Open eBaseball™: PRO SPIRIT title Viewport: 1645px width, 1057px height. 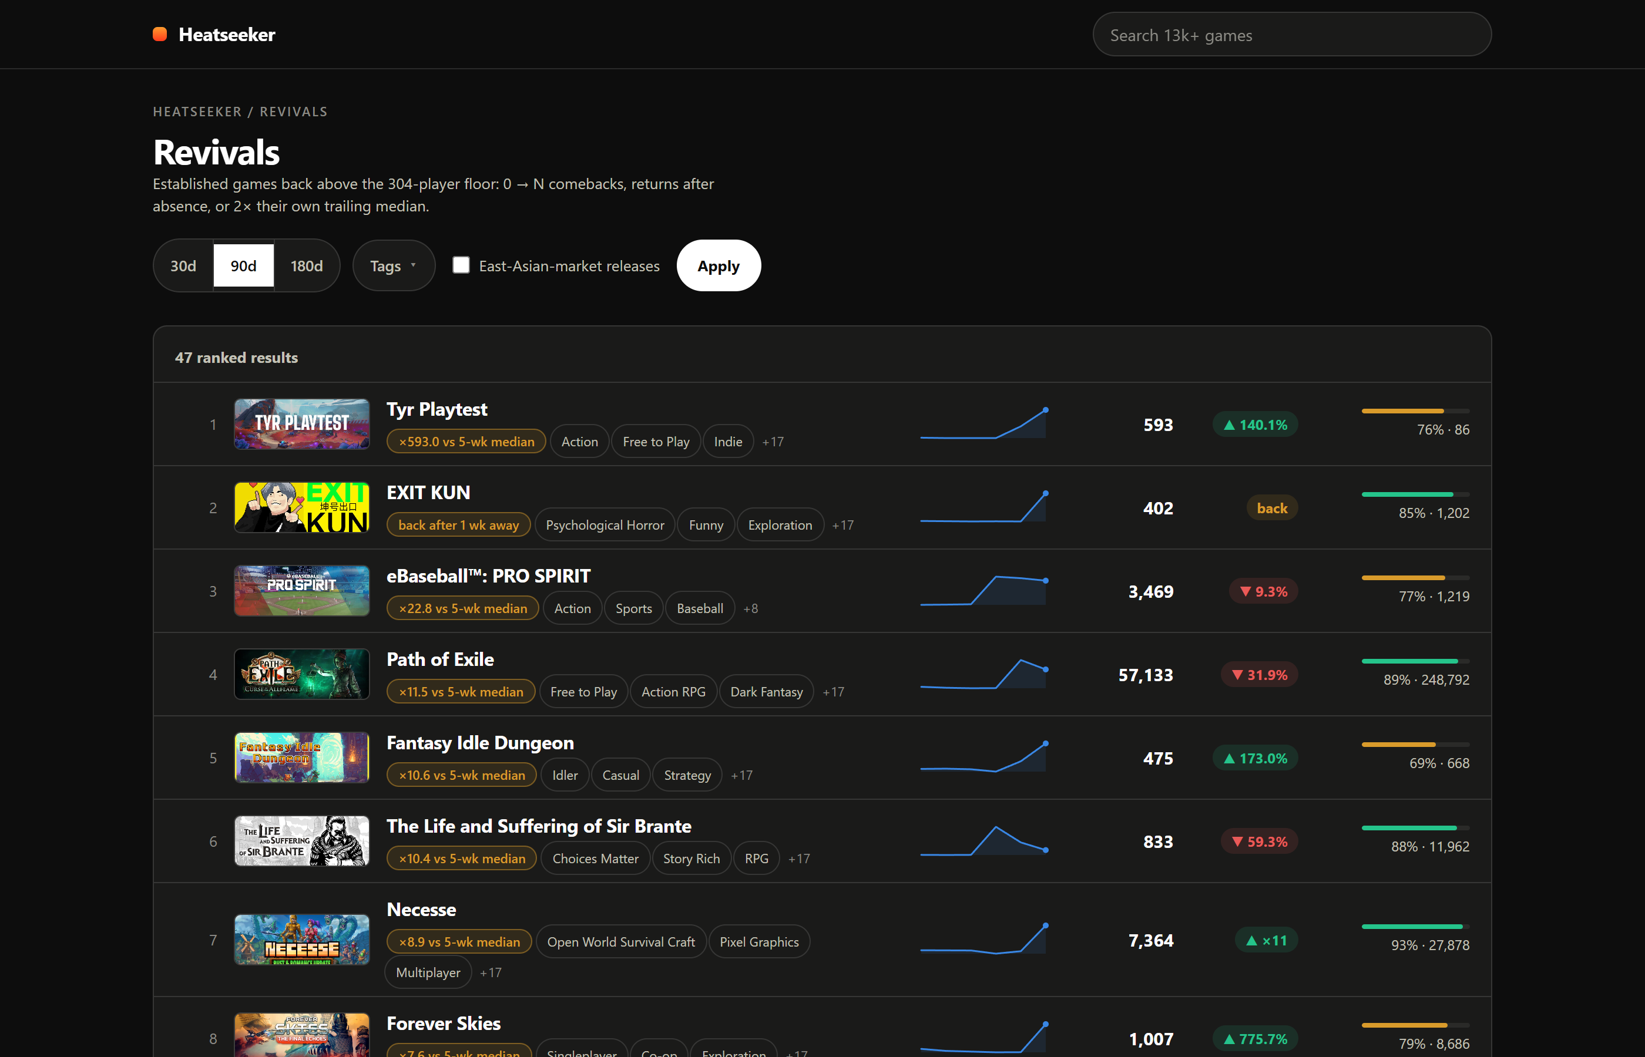coord(488,576)
